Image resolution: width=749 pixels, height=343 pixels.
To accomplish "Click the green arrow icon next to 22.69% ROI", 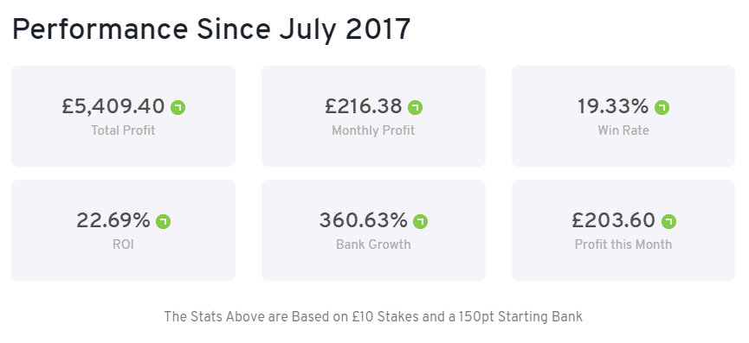I will [164, 222].
